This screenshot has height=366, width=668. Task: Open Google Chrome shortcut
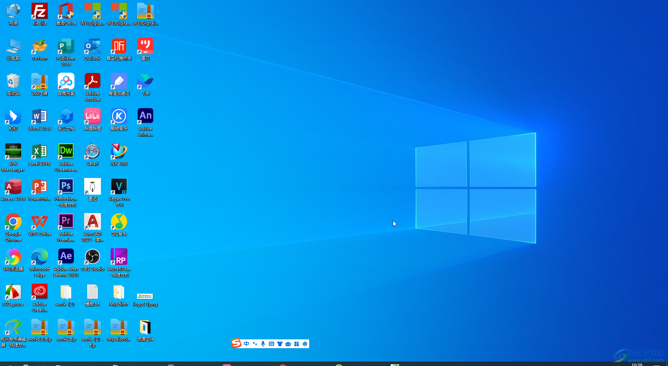[x=13, y=228]
